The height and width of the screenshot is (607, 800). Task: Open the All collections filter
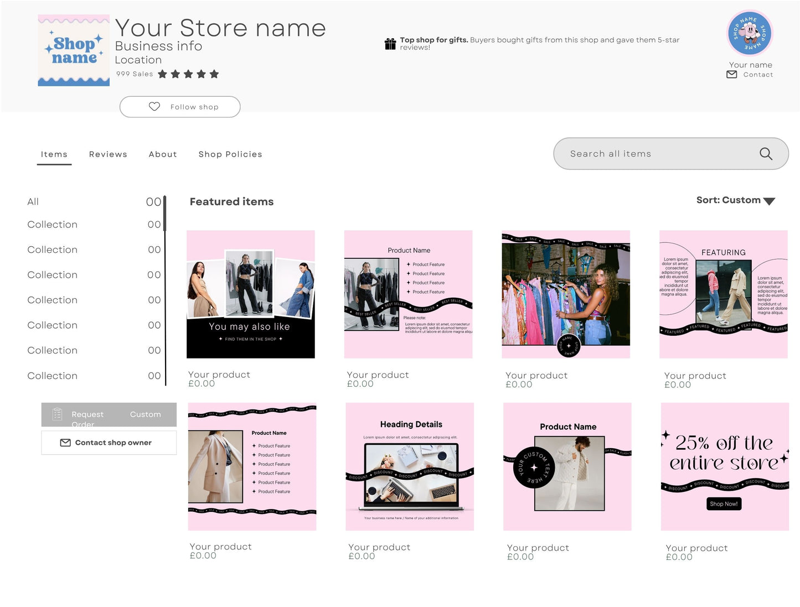(33, 201)
